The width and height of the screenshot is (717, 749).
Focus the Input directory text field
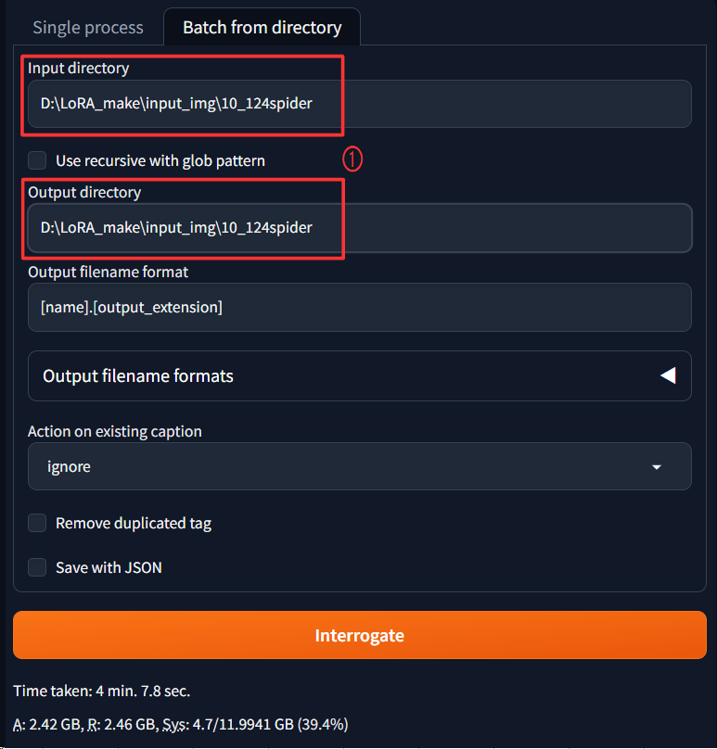pyautogui.click(x=359, y=104)
